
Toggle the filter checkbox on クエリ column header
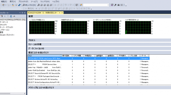pos(61,56)
